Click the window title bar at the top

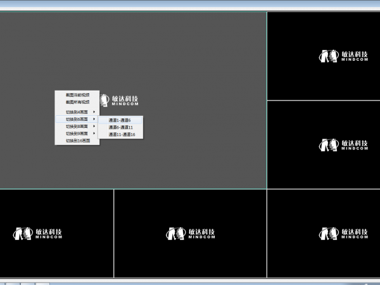pos(190,4)
